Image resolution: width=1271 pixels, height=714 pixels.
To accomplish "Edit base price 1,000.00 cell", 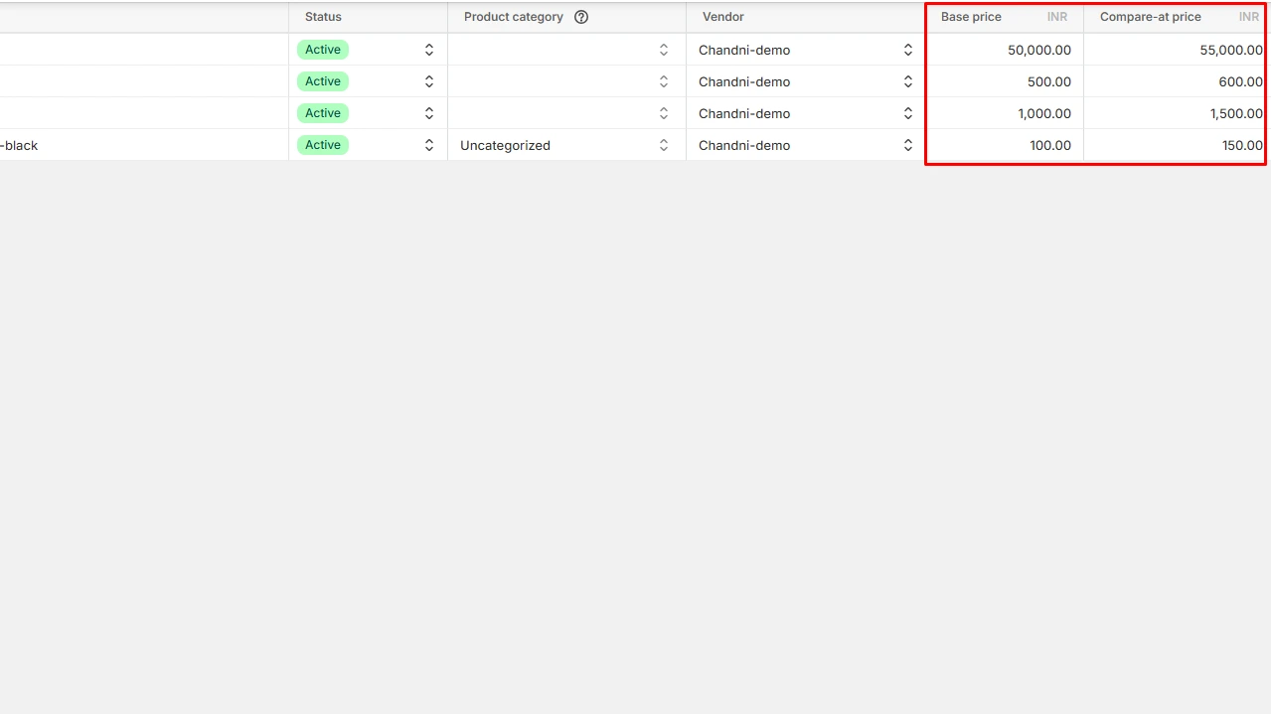I will [1004, 113].
